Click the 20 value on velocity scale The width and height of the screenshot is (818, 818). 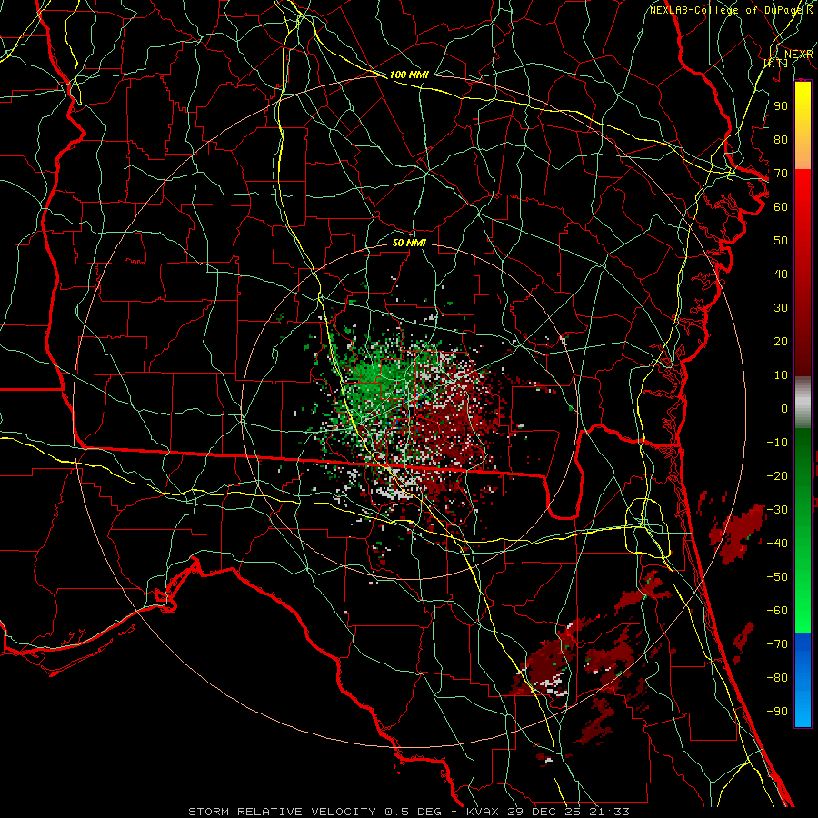pyautogui.click(x=781, y=341)
